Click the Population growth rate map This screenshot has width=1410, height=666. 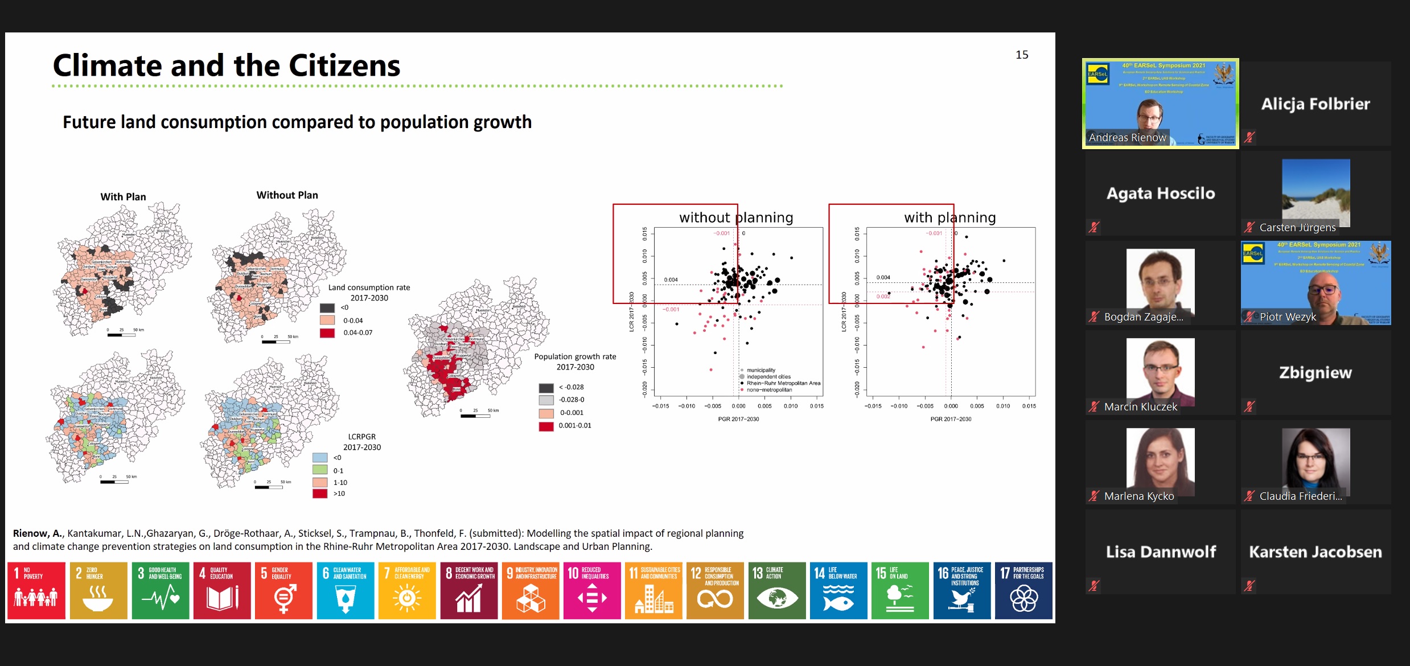477,347
